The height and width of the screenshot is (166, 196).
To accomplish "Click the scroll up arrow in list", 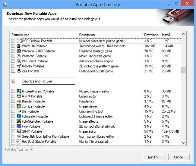I will click(183, 34).
